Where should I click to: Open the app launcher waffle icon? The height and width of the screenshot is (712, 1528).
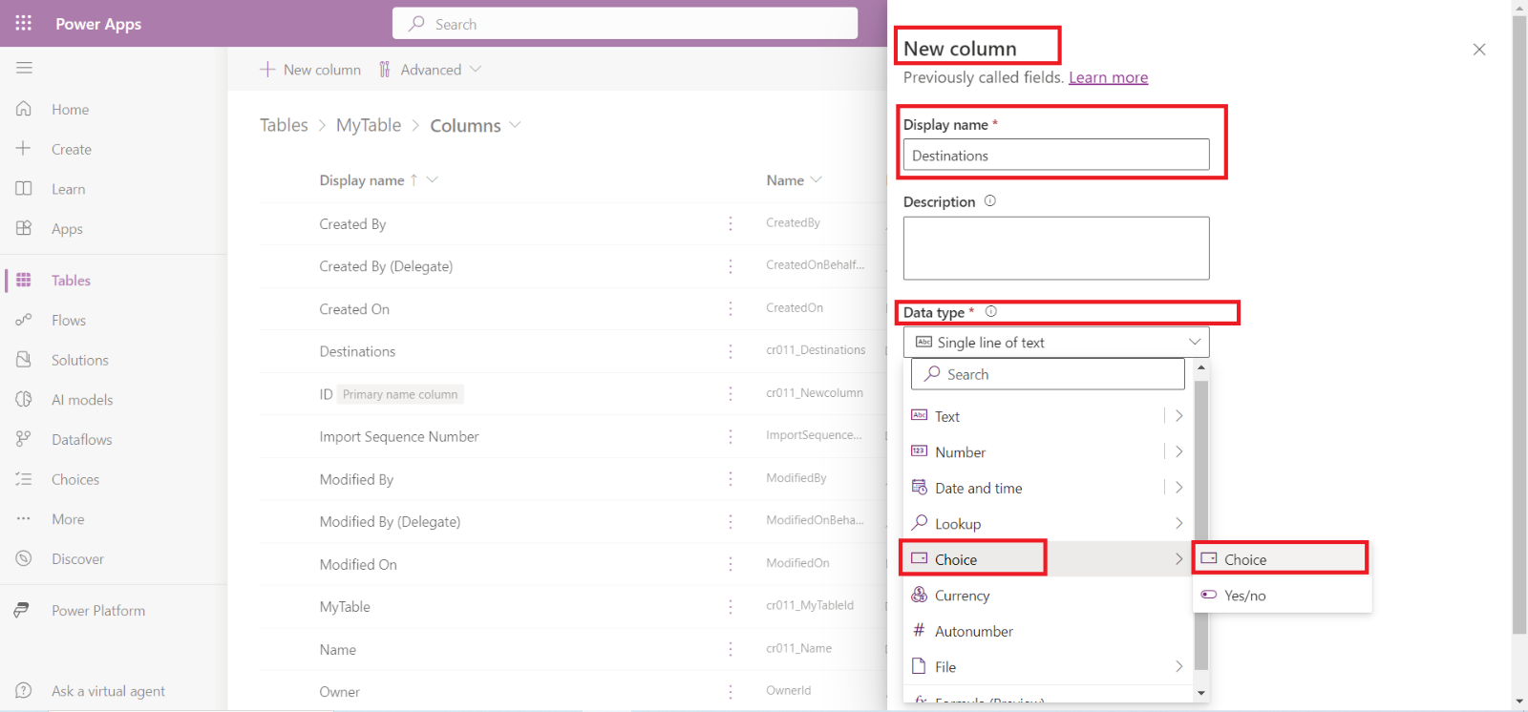[x=24, y=23]
